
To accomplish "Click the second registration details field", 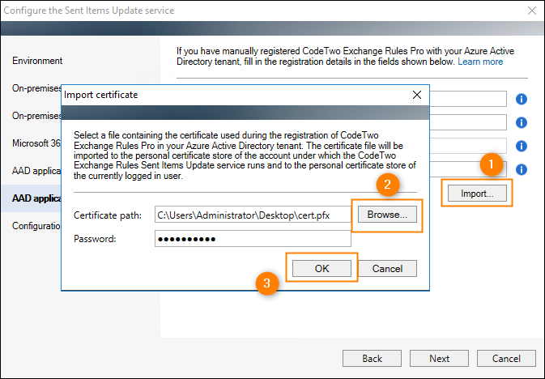I will click(x=468, y=122).
